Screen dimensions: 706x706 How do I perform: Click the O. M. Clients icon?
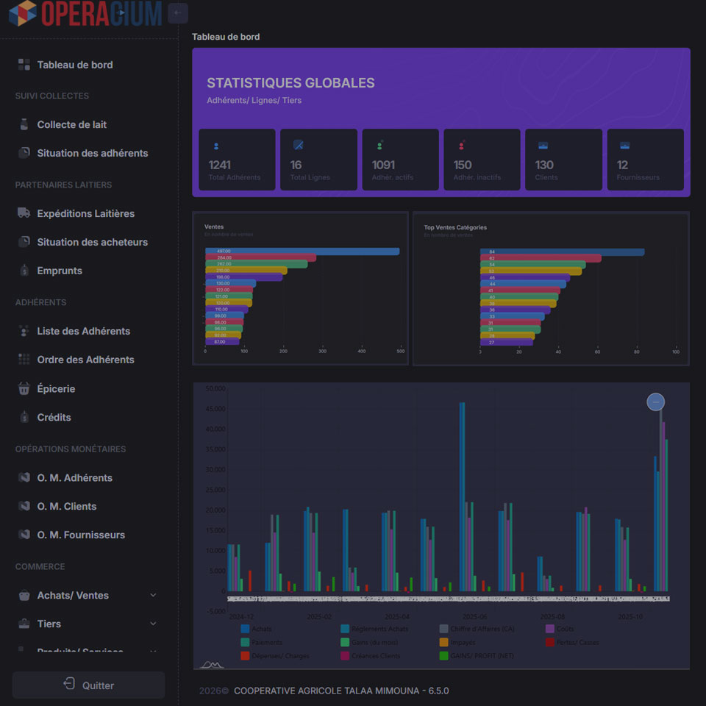24,506
